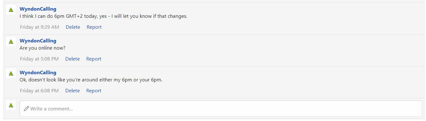Click the "Friday at 5:08 PM" timestamp
This screenshot has width=426, height=121.
coord(39,59)
